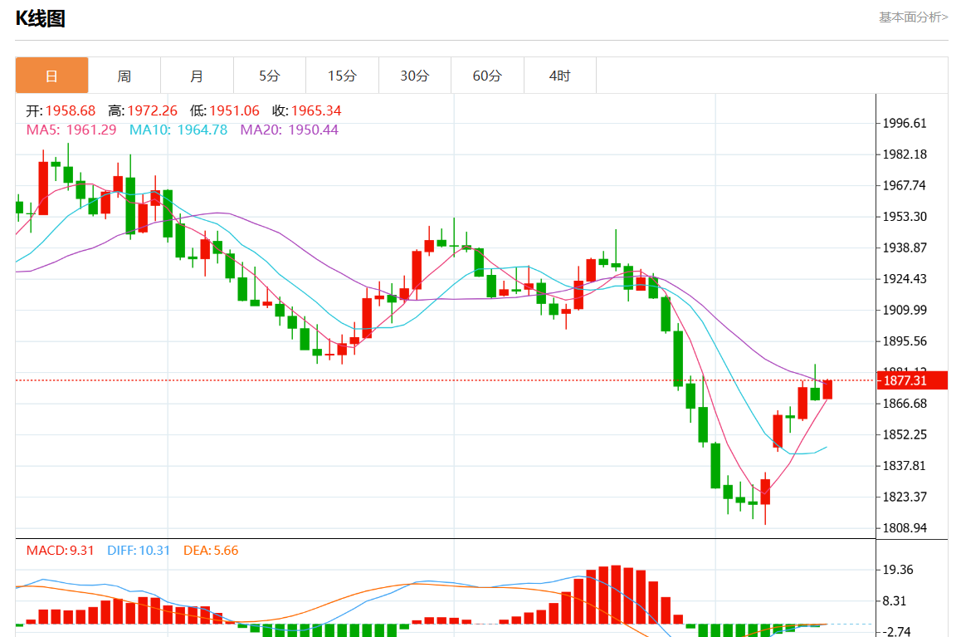Open the 30分 interval tab
This screenshot has height=637, width=961.
(415, 76)
